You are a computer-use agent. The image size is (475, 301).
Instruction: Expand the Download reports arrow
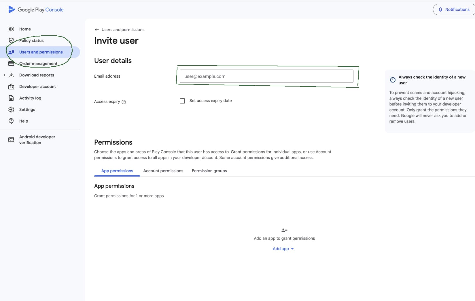pos(4,75)
